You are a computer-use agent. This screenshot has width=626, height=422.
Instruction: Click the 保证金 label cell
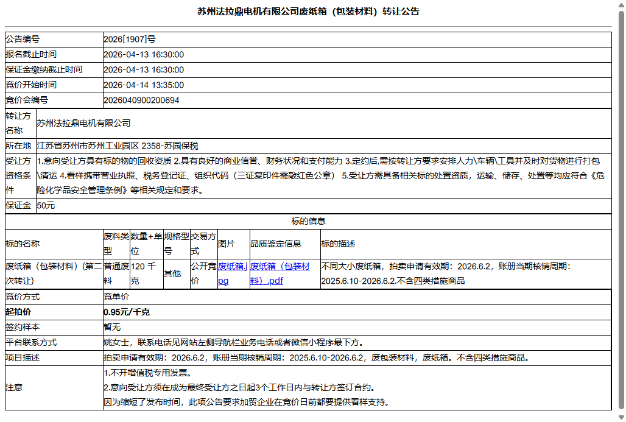pos(20,206)
